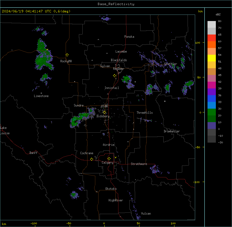The height and width of the screenshot is (227, 232).
Task: Select the indigo 10 dBZ legend swatch
Action: point(212,126)
